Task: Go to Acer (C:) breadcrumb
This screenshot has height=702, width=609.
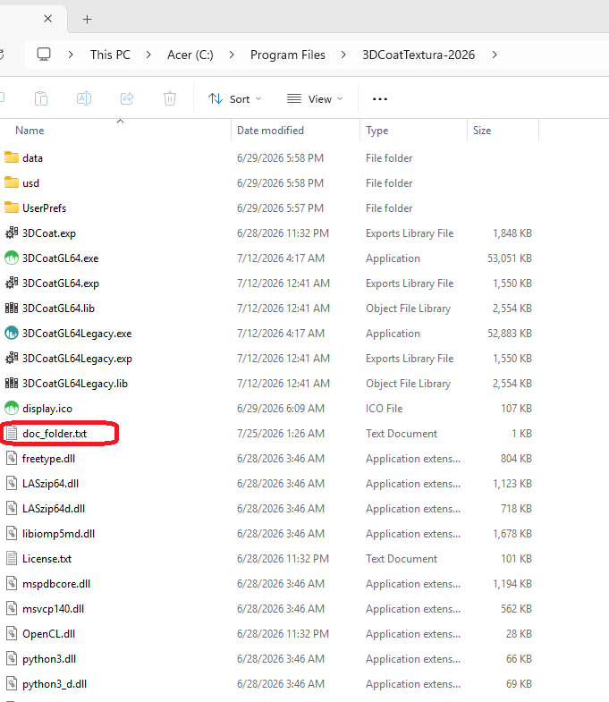Action: pyautogui.click(x=190, y=55)
